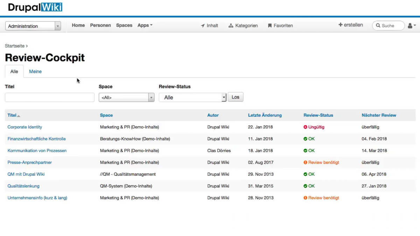This screenshot has height=236, width=420.
Task: Open the Personen menu item
Action: [x=100, y=25]
